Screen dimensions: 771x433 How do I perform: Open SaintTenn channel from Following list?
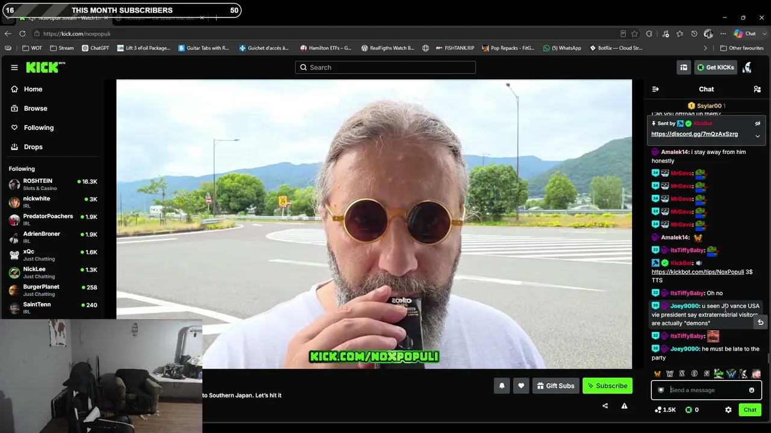[52, 308]
